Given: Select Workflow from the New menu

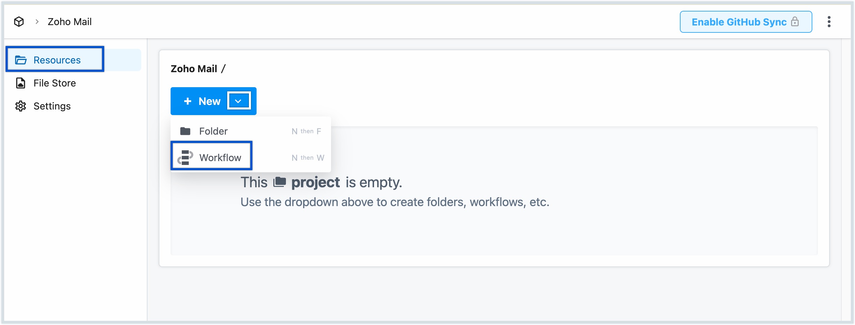Looking at the screenshot, I should (x=220, y=158).
